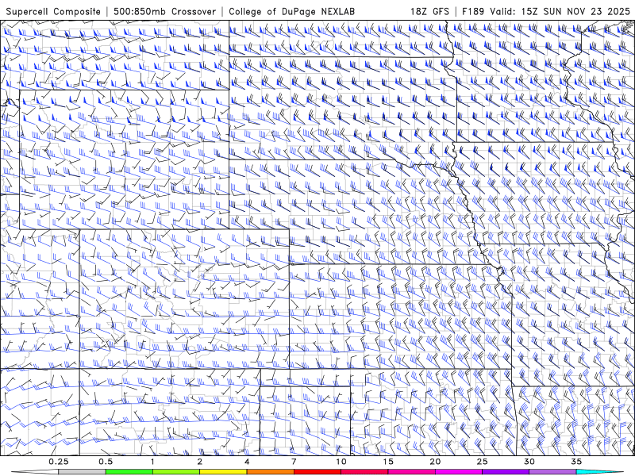Click the legend value 20
Image resolution: width=635 pixels, height=476 pixels.
click(435, 462)
